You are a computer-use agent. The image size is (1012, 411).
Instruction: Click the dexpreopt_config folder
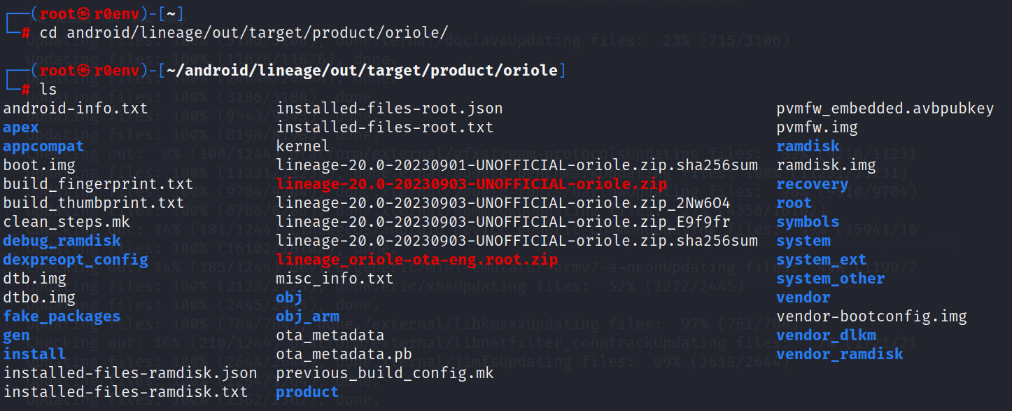tap(76, 260)
